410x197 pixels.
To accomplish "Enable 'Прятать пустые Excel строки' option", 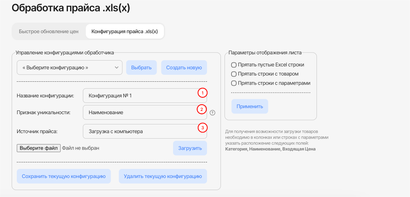I will [234, 65].
